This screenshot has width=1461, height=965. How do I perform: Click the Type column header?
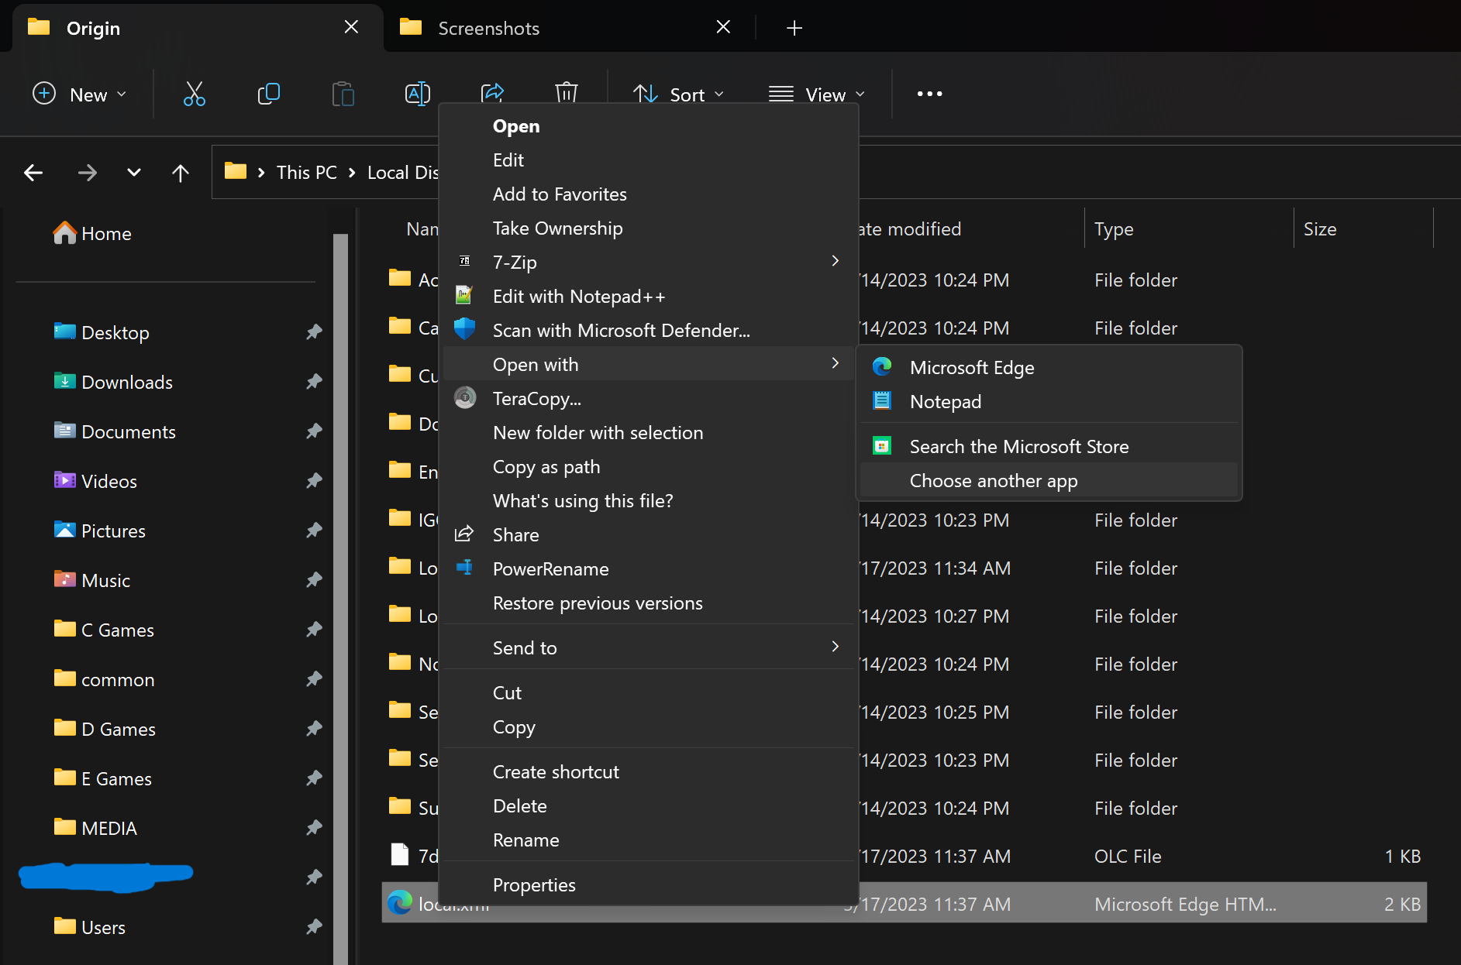click(x=1114, y=229)
